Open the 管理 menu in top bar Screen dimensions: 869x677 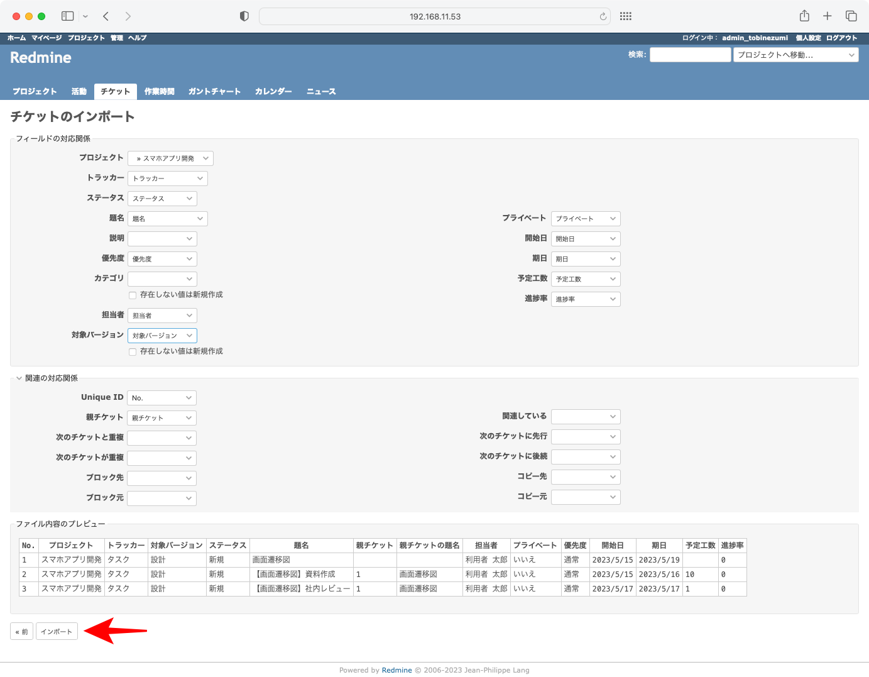[116, 38]
